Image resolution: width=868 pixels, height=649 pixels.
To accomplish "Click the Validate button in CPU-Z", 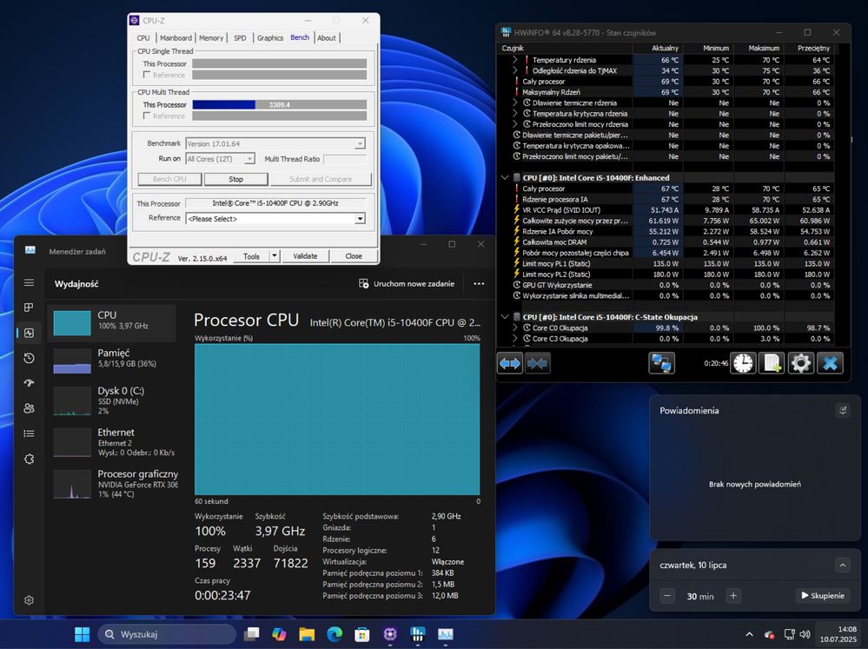I will [305, 255].
